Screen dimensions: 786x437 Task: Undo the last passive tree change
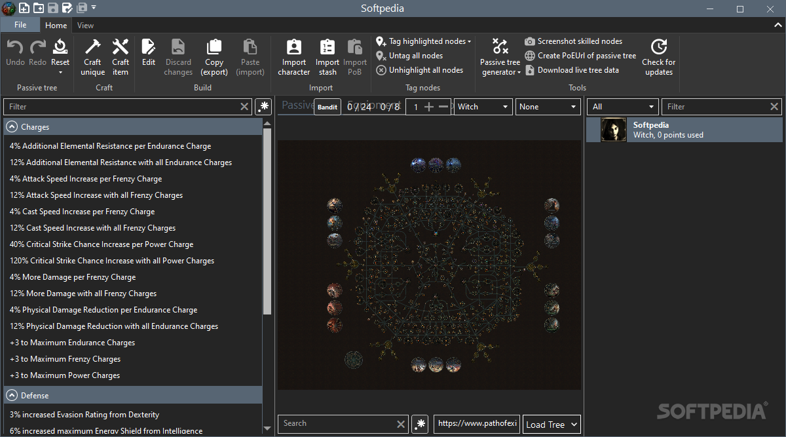coord(15,52)
